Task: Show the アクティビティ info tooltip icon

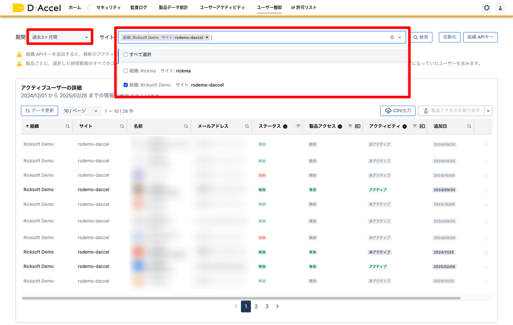Action: 405,127
